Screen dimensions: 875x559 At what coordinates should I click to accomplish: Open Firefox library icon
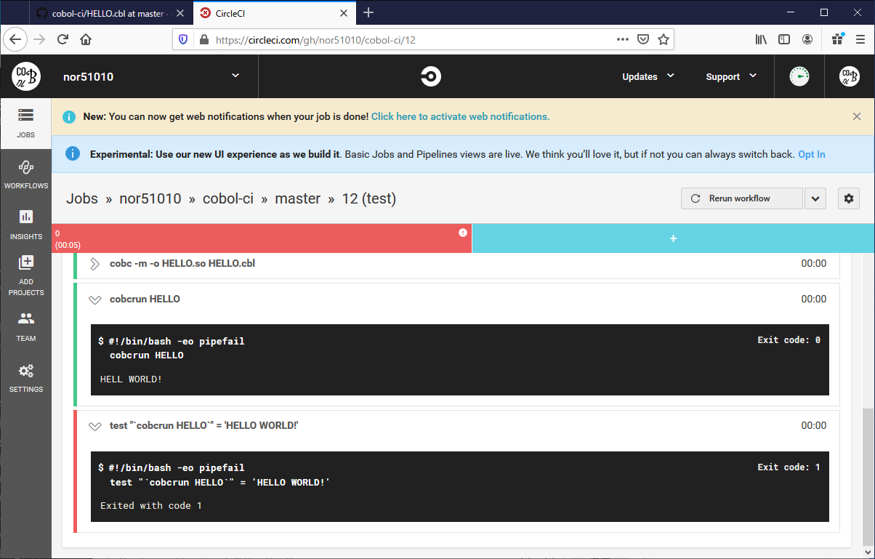pos(761,40)
